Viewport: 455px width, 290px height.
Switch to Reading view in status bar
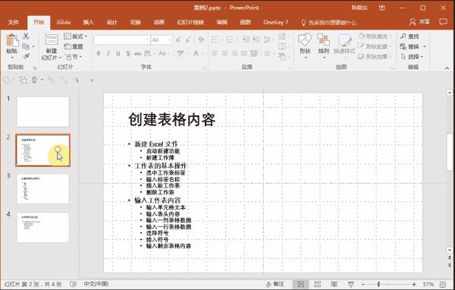coord(334,284)
